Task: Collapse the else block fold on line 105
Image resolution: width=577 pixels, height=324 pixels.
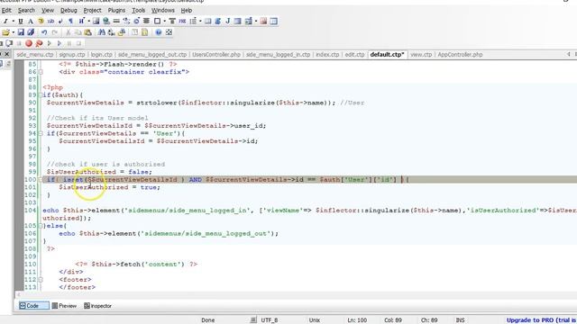Action: (x=41, y=226)
